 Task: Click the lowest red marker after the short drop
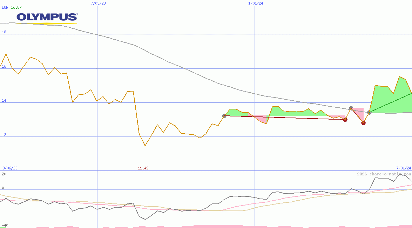pyautogui.click(x=363, y=123)
